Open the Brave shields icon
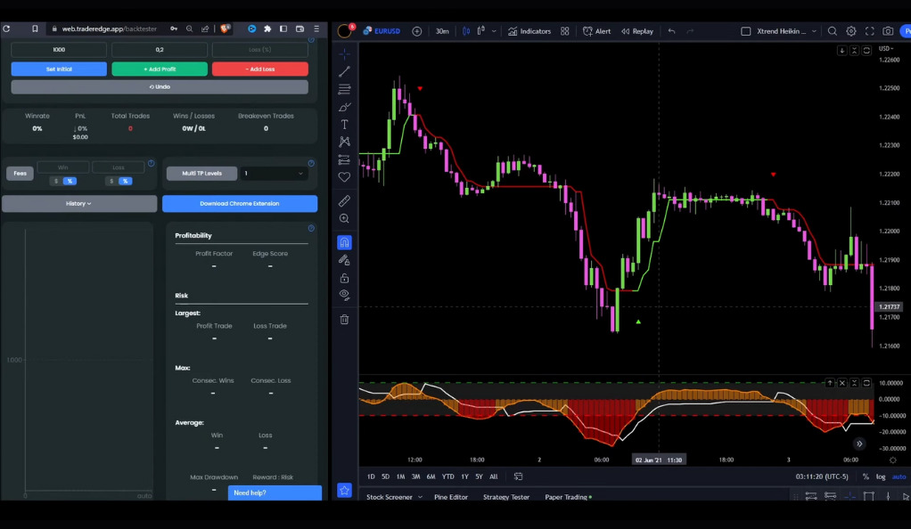Image resolution: width=911 pixels, height=529 pixels. pos(226,28)
